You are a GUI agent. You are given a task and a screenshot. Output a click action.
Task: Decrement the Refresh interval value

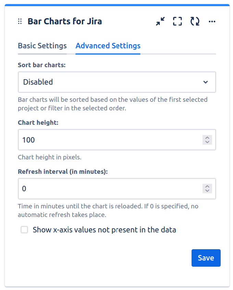click(207, 191)
